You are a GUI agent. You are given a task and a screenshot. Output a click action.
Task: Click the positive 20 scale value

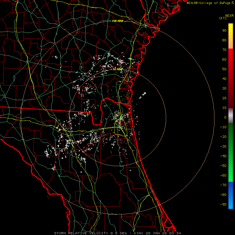[x=224, y=98]
